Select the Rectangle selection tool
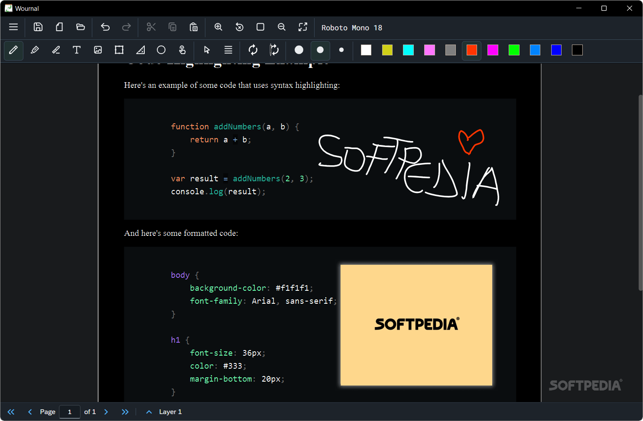The image size is (643, 421). pos(119,50)
